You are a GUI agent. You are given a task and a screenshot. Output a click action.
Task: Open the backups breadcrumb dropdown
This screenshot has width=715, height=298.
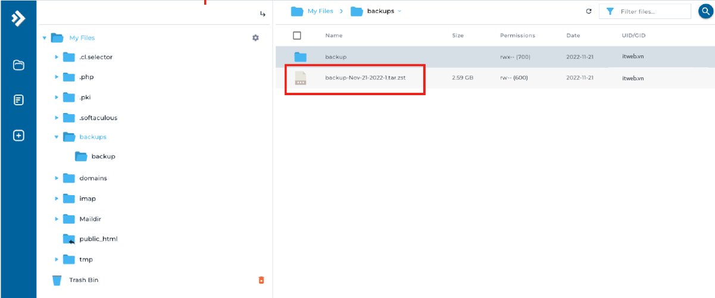pyautogui.click(x=399, y=11)
